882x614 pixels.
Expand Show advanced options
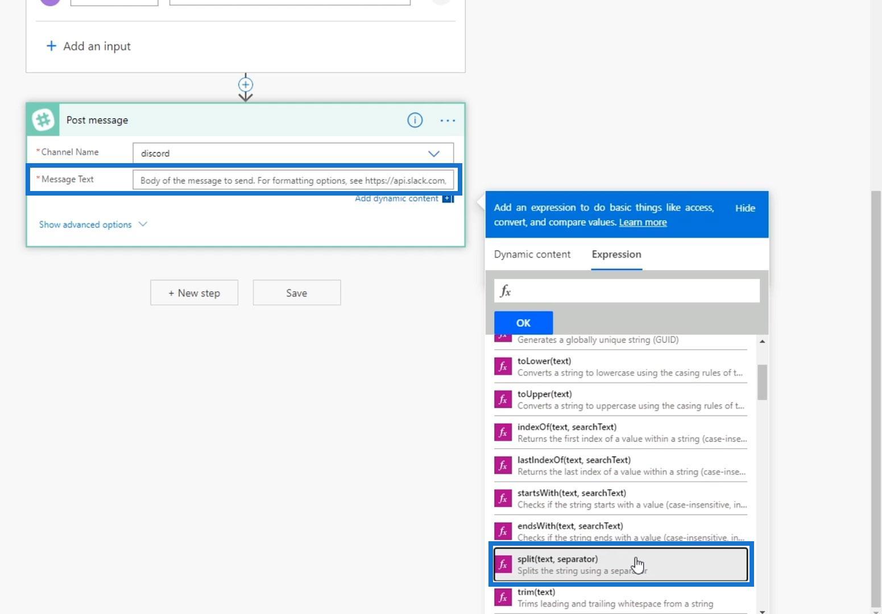pyautogui.click(x=93, y=225)
